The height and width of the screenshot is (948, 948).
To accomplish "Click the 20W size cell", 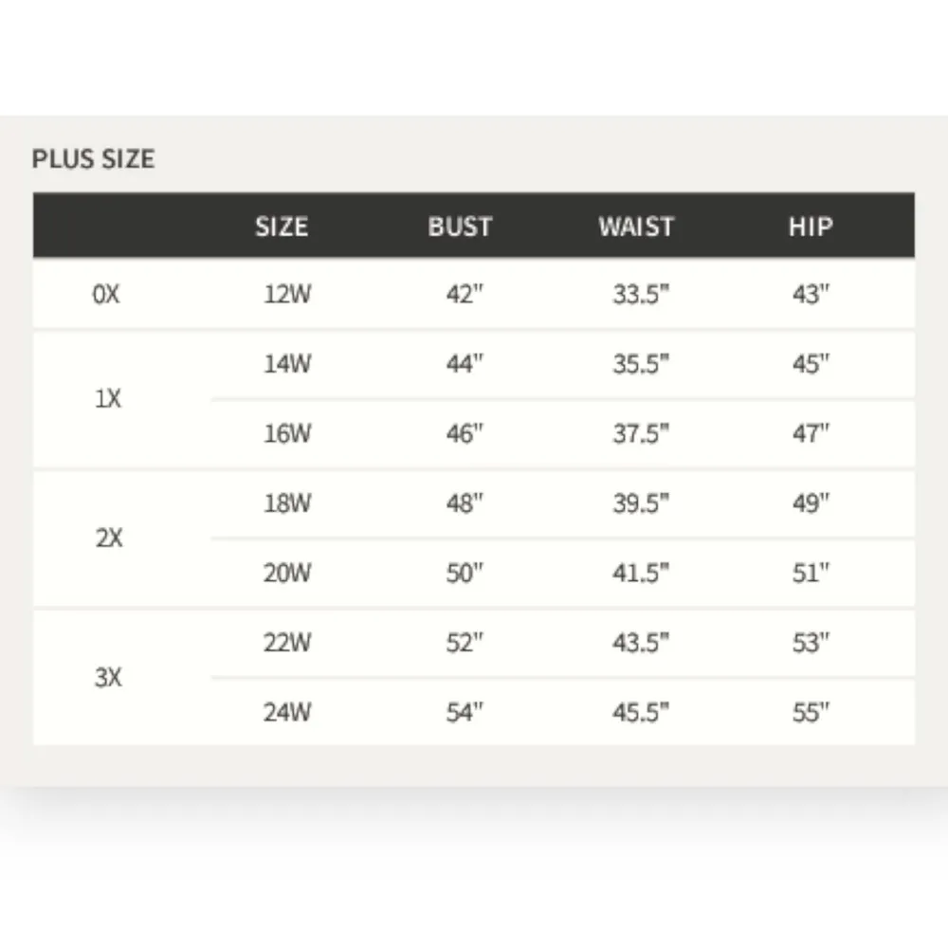I will point(286,574).
